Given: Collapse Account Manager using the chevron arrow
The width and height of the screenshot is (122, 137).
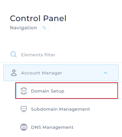Looking at the screenshot, I should point(106,73).
